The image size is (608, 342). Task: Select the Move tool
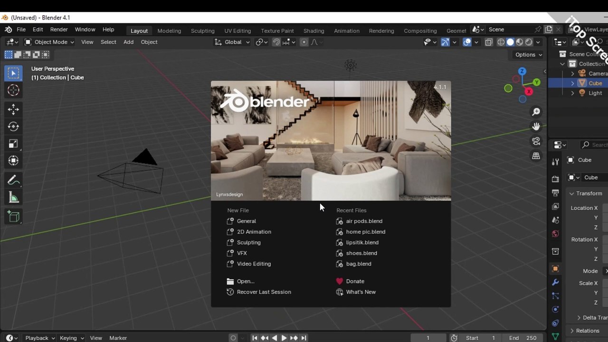pyautogui.click(x=13, y=110)
